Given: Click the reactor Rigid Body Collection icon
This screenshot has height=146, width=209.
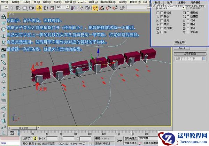Looking at the screenshot, I should click(x=3, y=16).
